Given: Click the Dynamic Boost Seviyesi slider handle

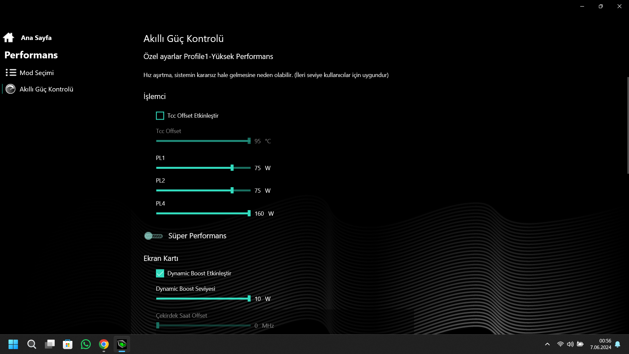Looking at the screenshot, I should tap(249, 299).
